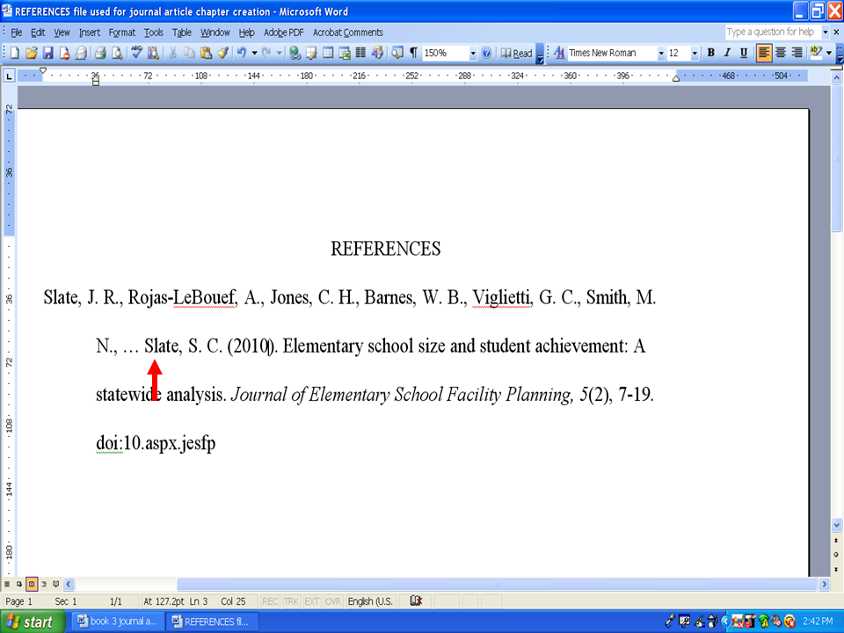
Task: Switch to Print Layout view
Action: 32,584
